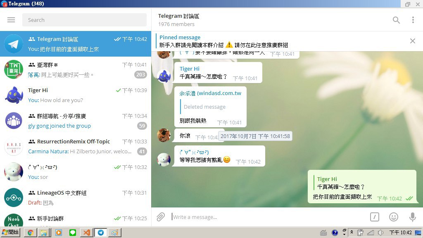Open the three-dot chat options menu
Screen dimensions: 423x238
point(413,20)
